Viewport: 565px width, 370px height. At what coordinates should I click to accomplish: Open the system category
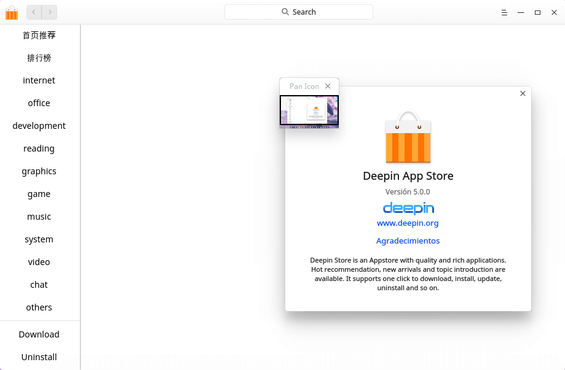coord(39,239)
